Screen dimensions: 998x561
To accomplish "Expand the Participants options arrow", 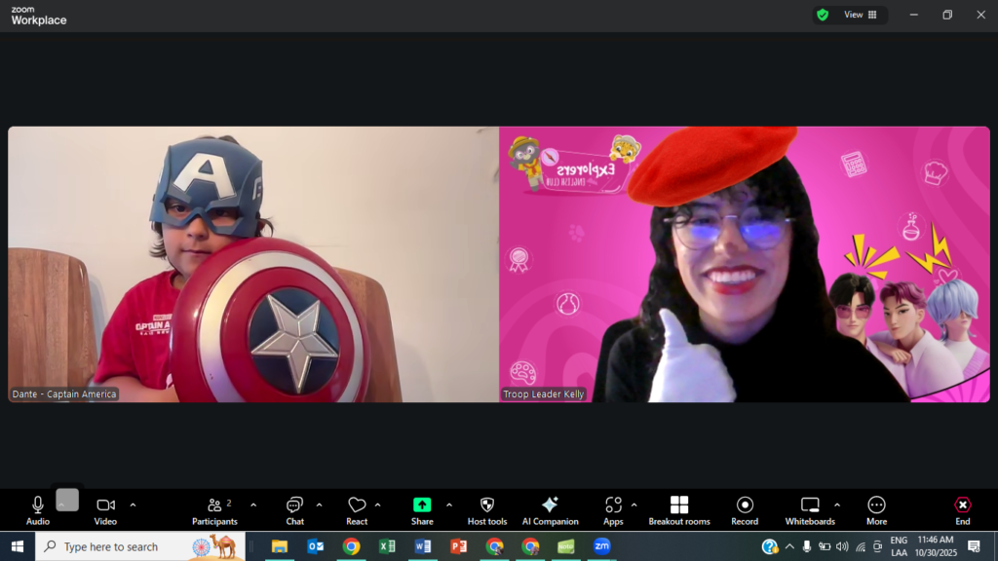I will coord(253,505).
